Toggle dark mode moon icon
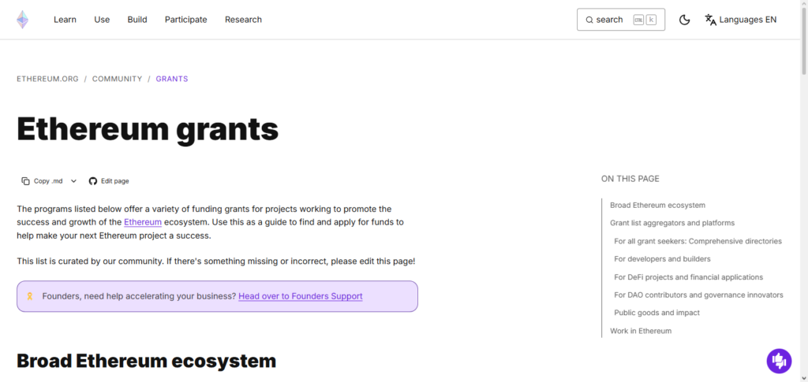 click(684, 20)
